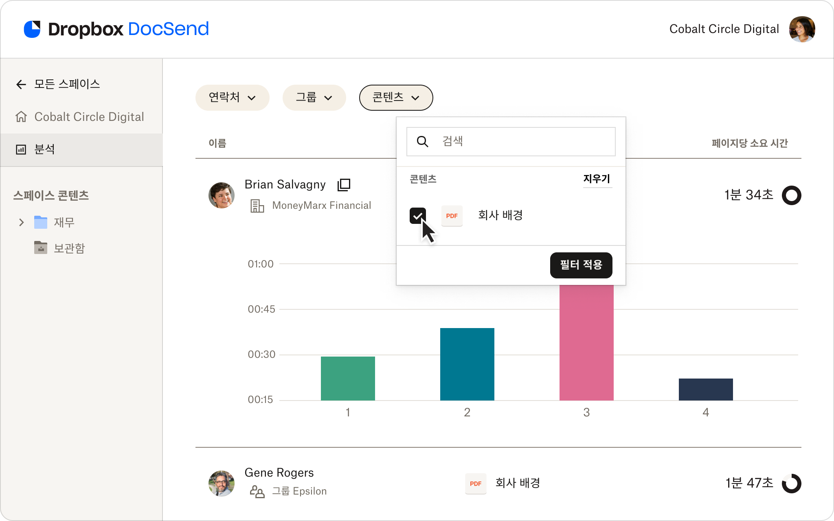Viewport: 834px width, 521px height.
Task: Click the back arrow to all spaces
Action: 21,84
